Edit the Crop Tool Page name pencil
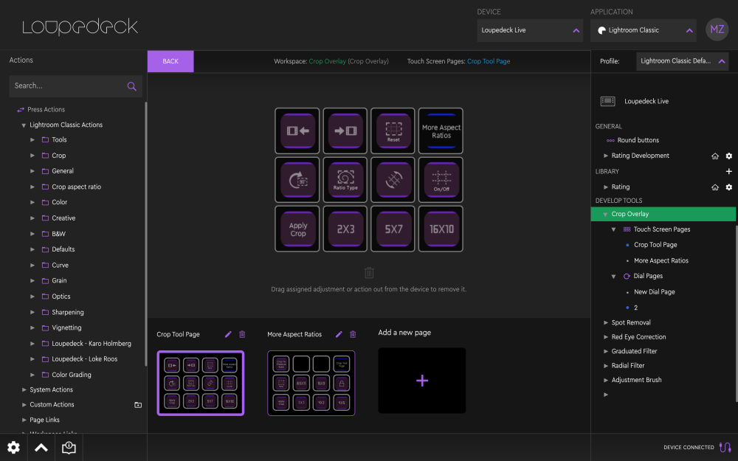This screenshot has width=738, height=461. pyautogui.click(x=228, y=334)
